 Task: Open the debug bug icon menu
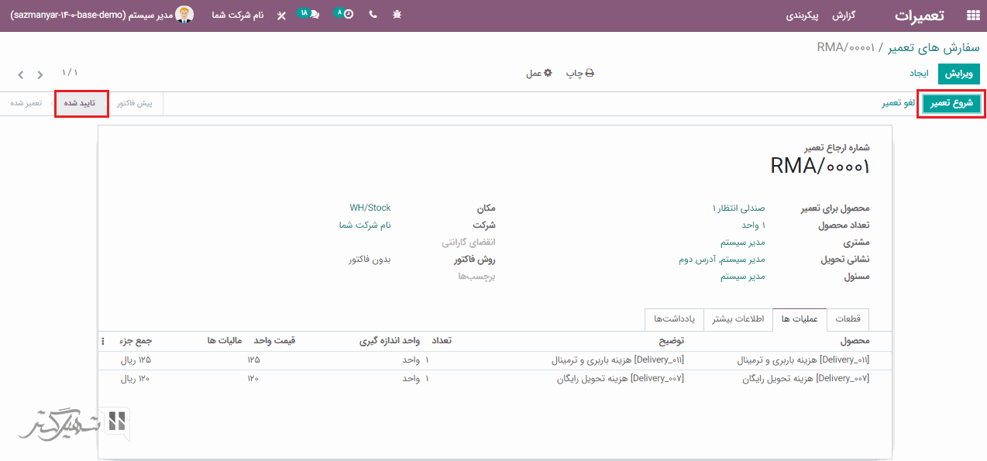pyautogui.click(x=397, y=15)
